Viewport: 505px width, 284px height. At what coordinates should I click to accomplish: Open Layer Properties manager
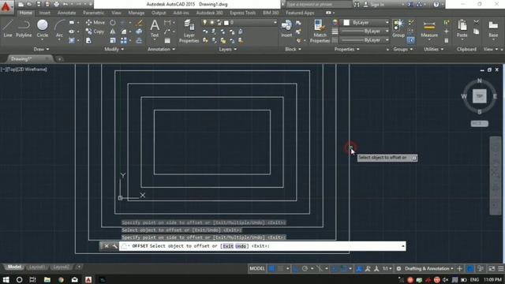point(189,31)
